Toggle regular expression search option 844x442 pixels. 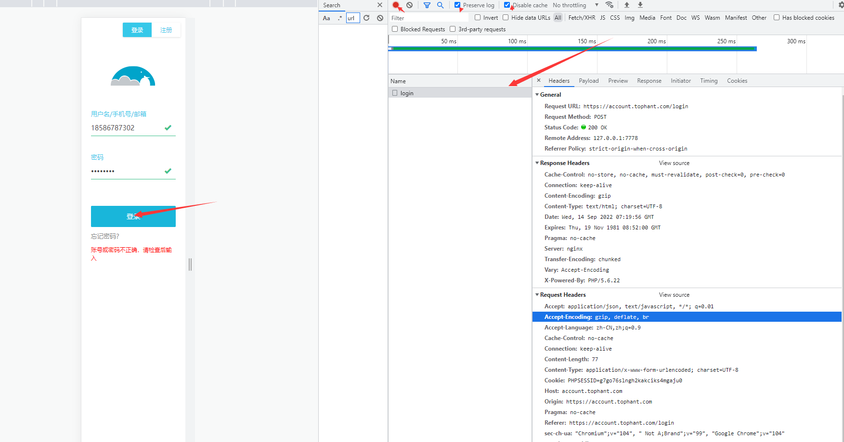340,18
